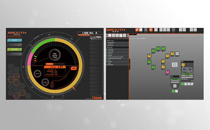The image size is (210, 130).
Task: Click the orange play (Start) toolbar icon
Action: pyautogui.click(x=151, y=30)
